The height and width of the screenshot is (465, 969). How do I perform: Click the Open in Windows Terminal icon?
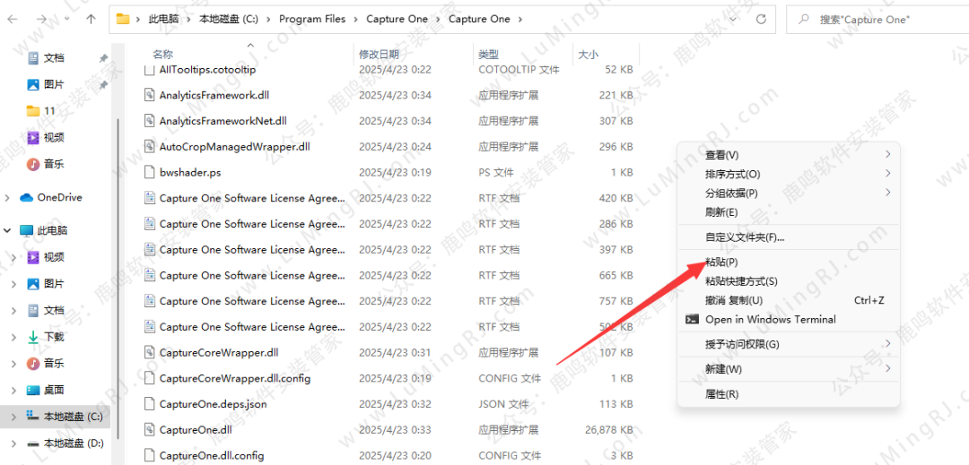coord(693,320)
